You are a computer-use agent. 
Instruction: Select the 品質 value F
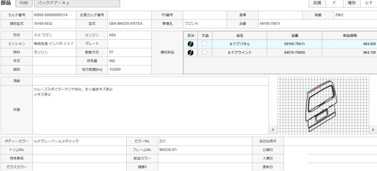pos(334,3)
